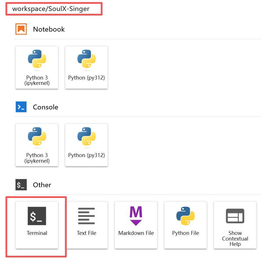Create a new Markdown File
The height and width of the screenshot is (269, 261).
136,224
